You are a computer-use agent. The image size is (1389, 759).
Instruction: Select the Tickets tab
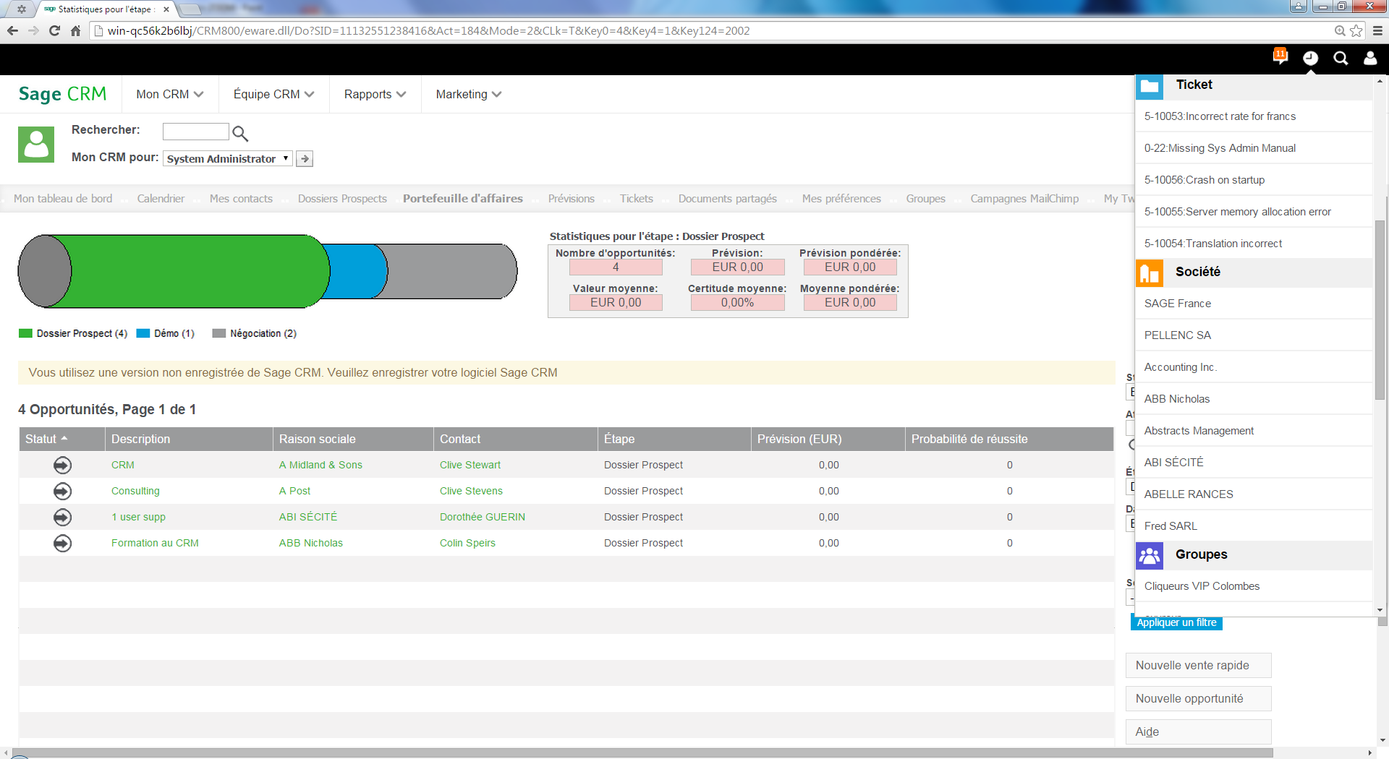pos(636,198)
